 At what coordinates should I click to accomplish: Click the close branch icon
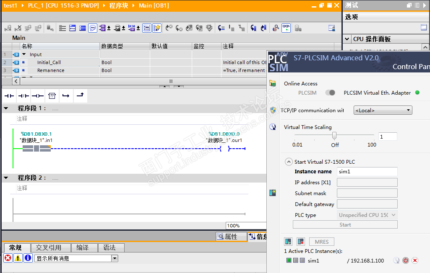pyautogui.click(x=80, y=95)
